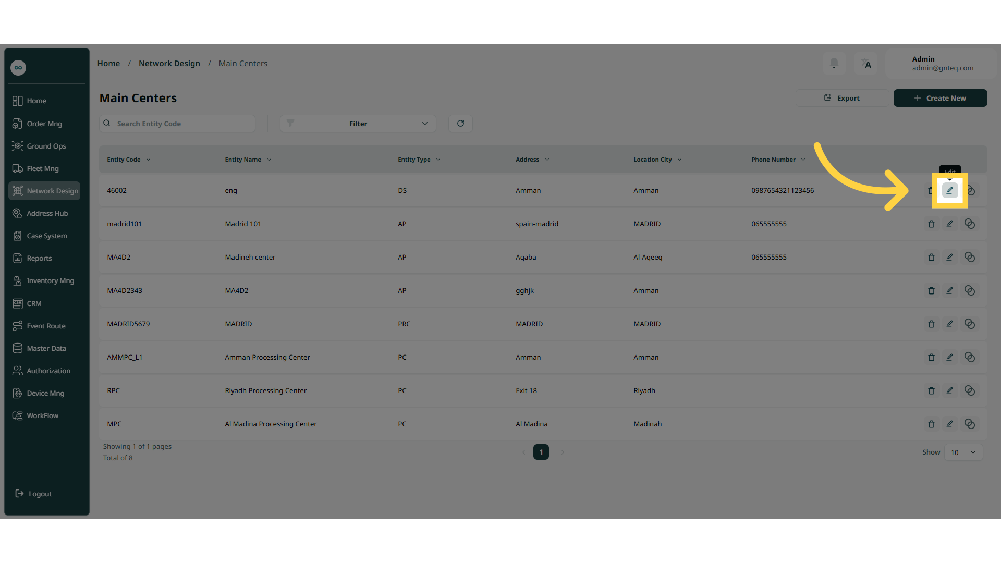This screenshot has height=563, width=1001.
Task: Click the Create New button
Action: pyautogui.click(x=940, y=98)
